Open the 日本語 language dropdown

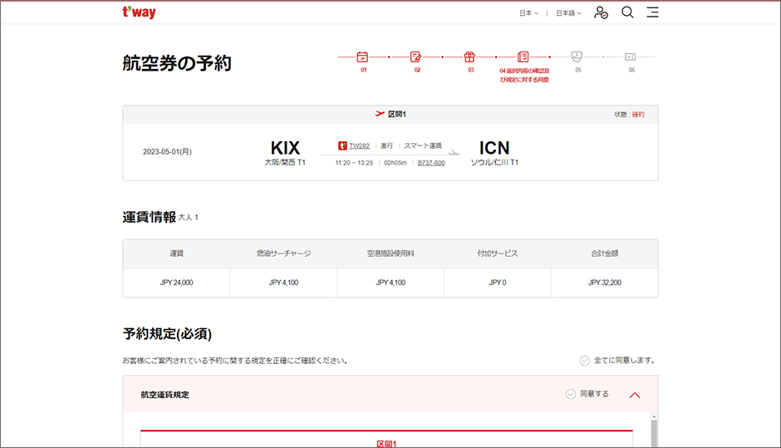pyautogui.click(x=568, y=13)
